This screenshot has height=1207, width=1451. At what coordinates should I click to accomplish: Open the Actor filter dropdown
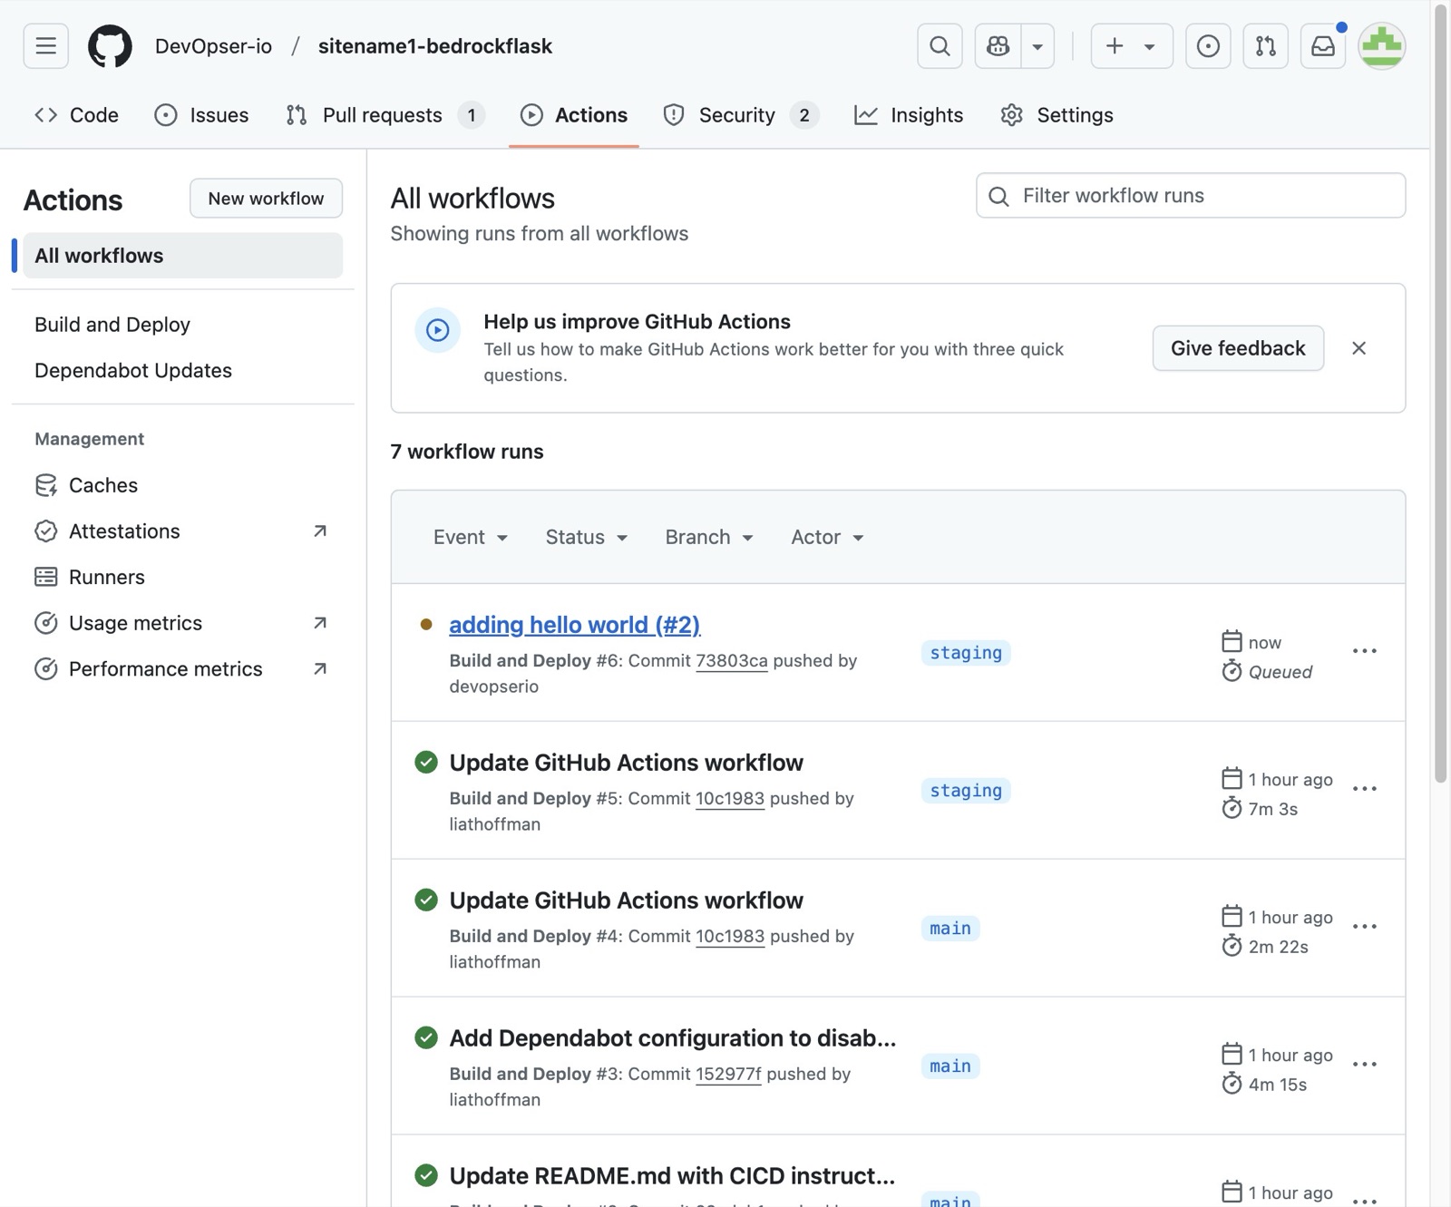[x=826, y=538]
